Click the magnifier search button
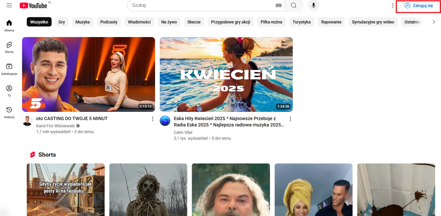441x216 pixels. (x=294, y=5)
